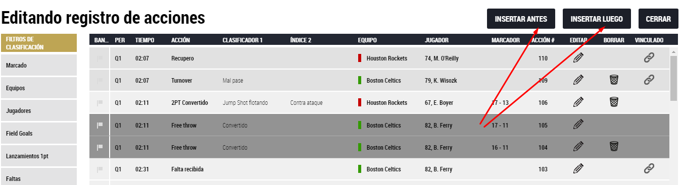Viewport: 682px width, 185px height.
Task: Click the INSERTAR LUEGO button
Action: (x=597, y=19)
